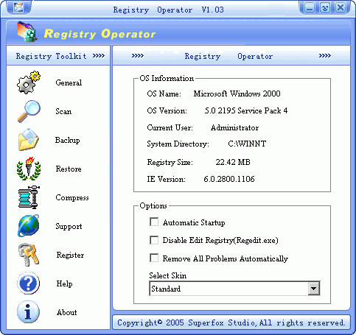356x335 pixels.
Task: Select the Backup folder icon
Action: click(x=28, y=140)
